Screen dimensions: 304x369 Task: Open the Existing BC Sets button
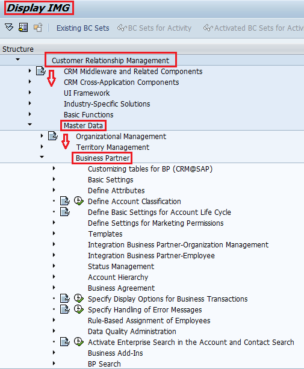(83, 28)
